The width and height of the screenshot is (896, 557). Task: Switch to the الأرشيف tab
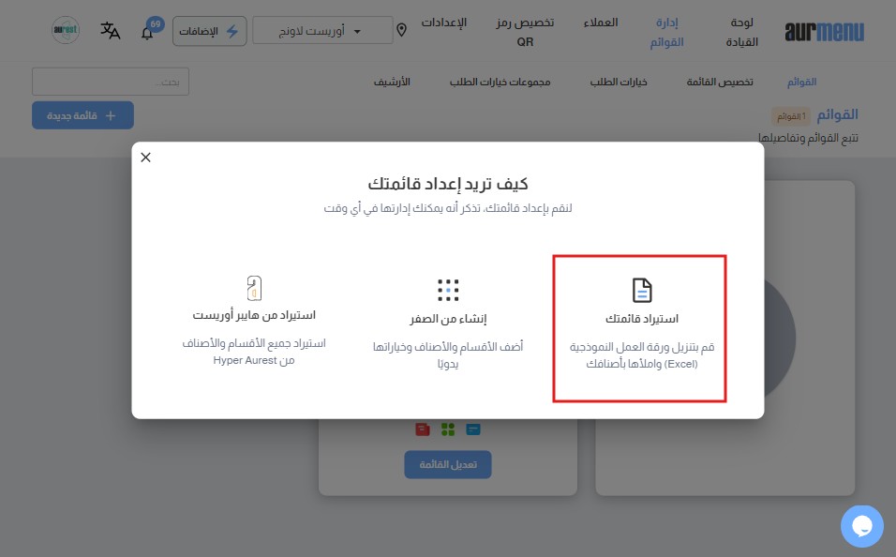(392, 82)
